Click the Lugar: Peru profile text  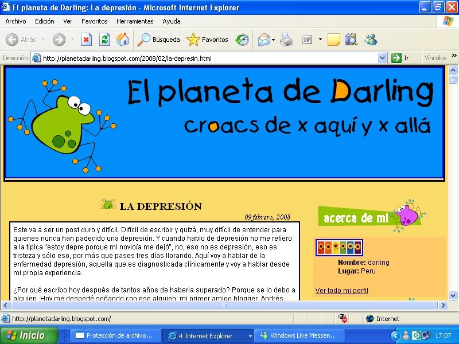pos(356,271)
